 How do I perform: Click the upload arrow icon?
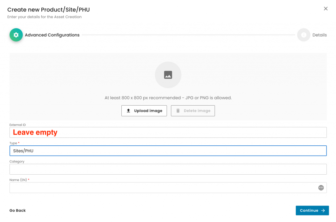click(x=129, y=111)
